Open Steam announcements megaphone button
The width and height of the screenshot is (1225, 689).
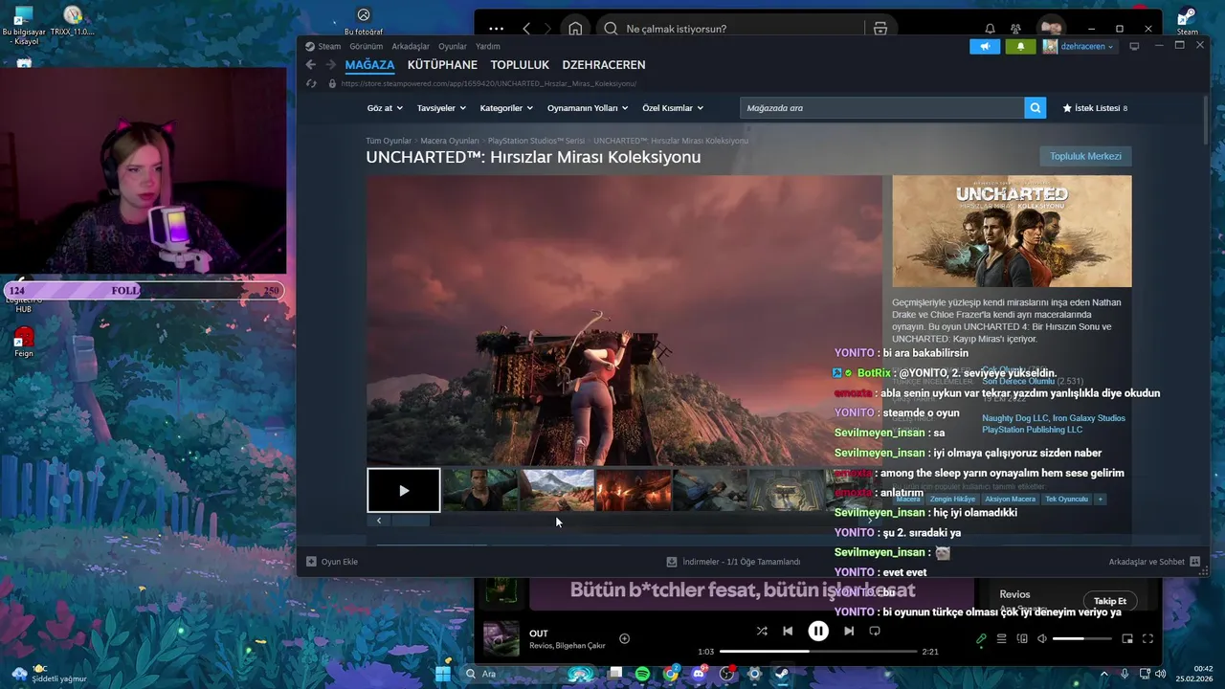coord(985,46)
